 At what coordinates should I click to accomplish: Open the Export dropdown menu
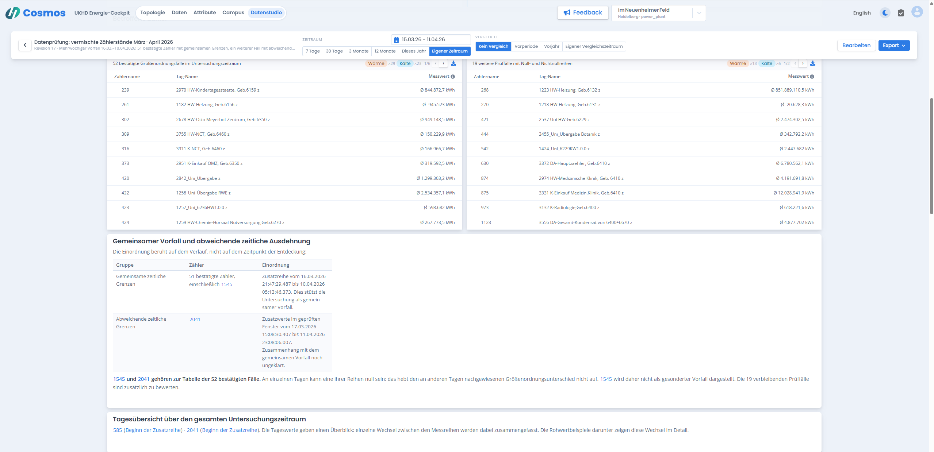[x=894, y=46]
